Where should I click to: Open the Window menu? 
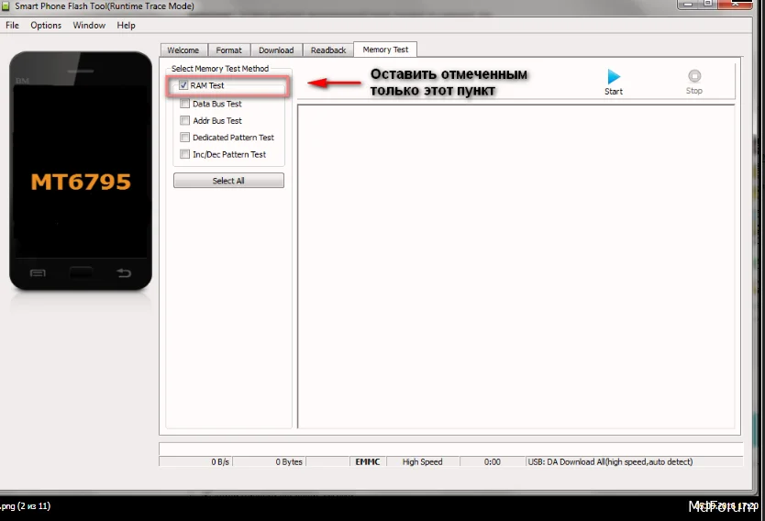89,25
